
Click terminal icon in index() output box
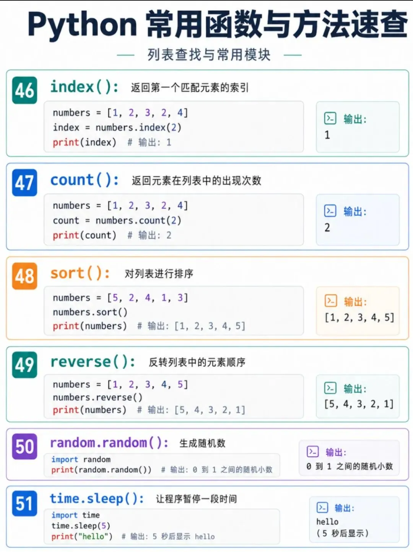(x=330, y=118)
